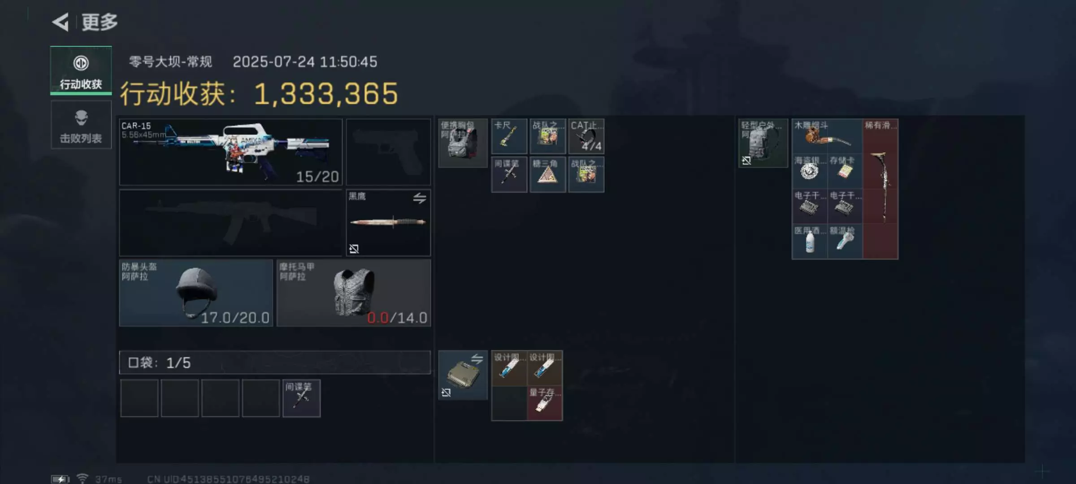Select the 间谍笔 item in pocket slot
This screenshot has width=1076, height=484.
coord(302,398)
